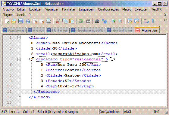Open Find using the binoculars icon
The width and height of the screenshot is (169, 115).
click(97, 21)
